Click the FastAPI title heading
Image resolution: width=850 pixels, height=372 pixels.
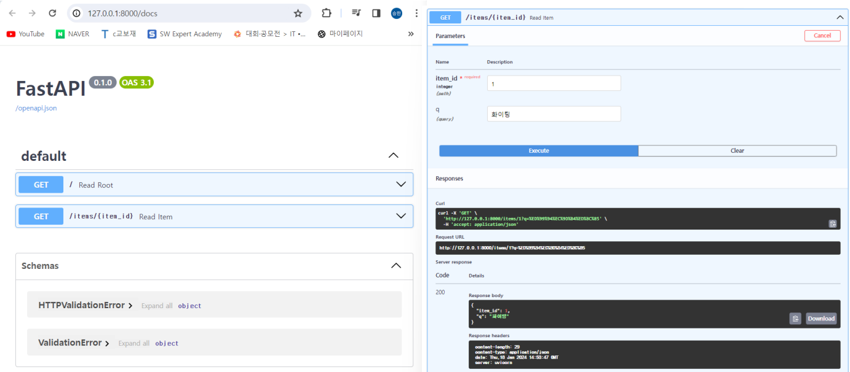pos(51,88)
